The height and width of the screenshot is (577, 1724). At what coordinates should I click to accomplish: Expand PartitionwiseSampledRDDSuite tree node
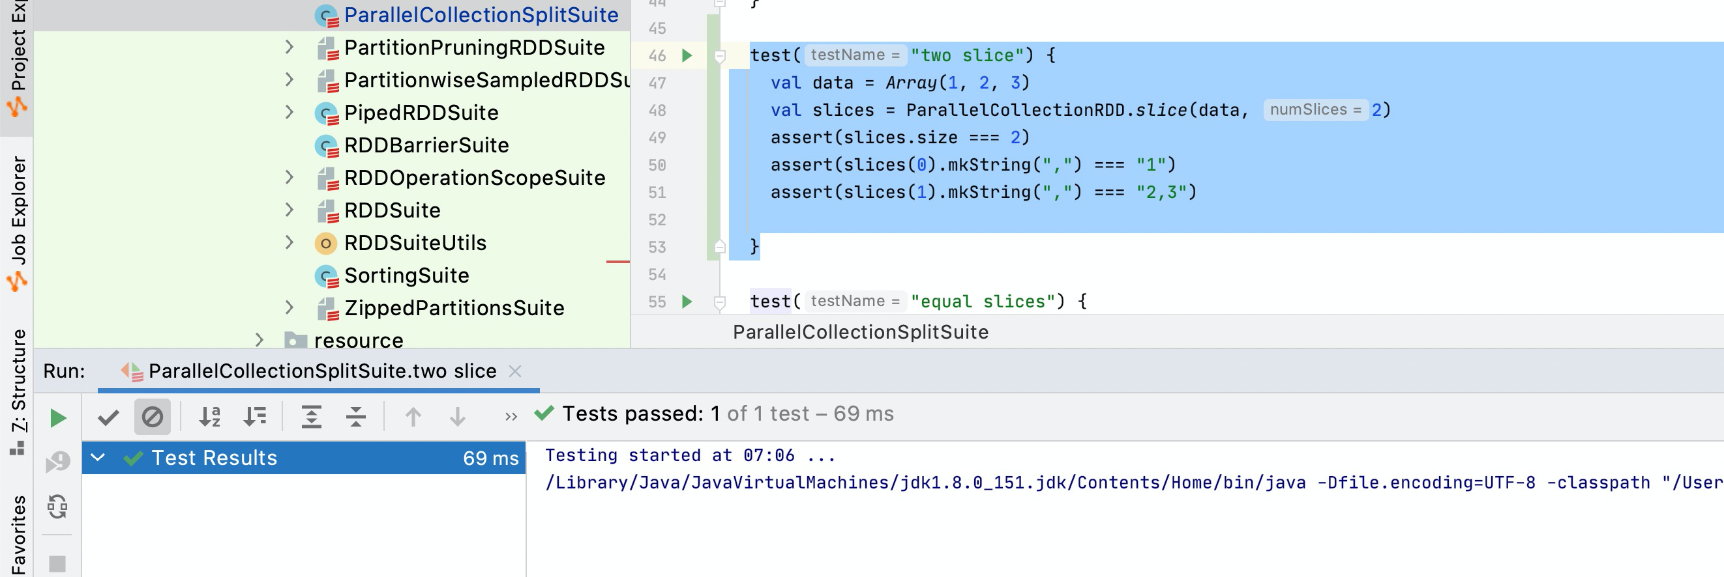289,80
